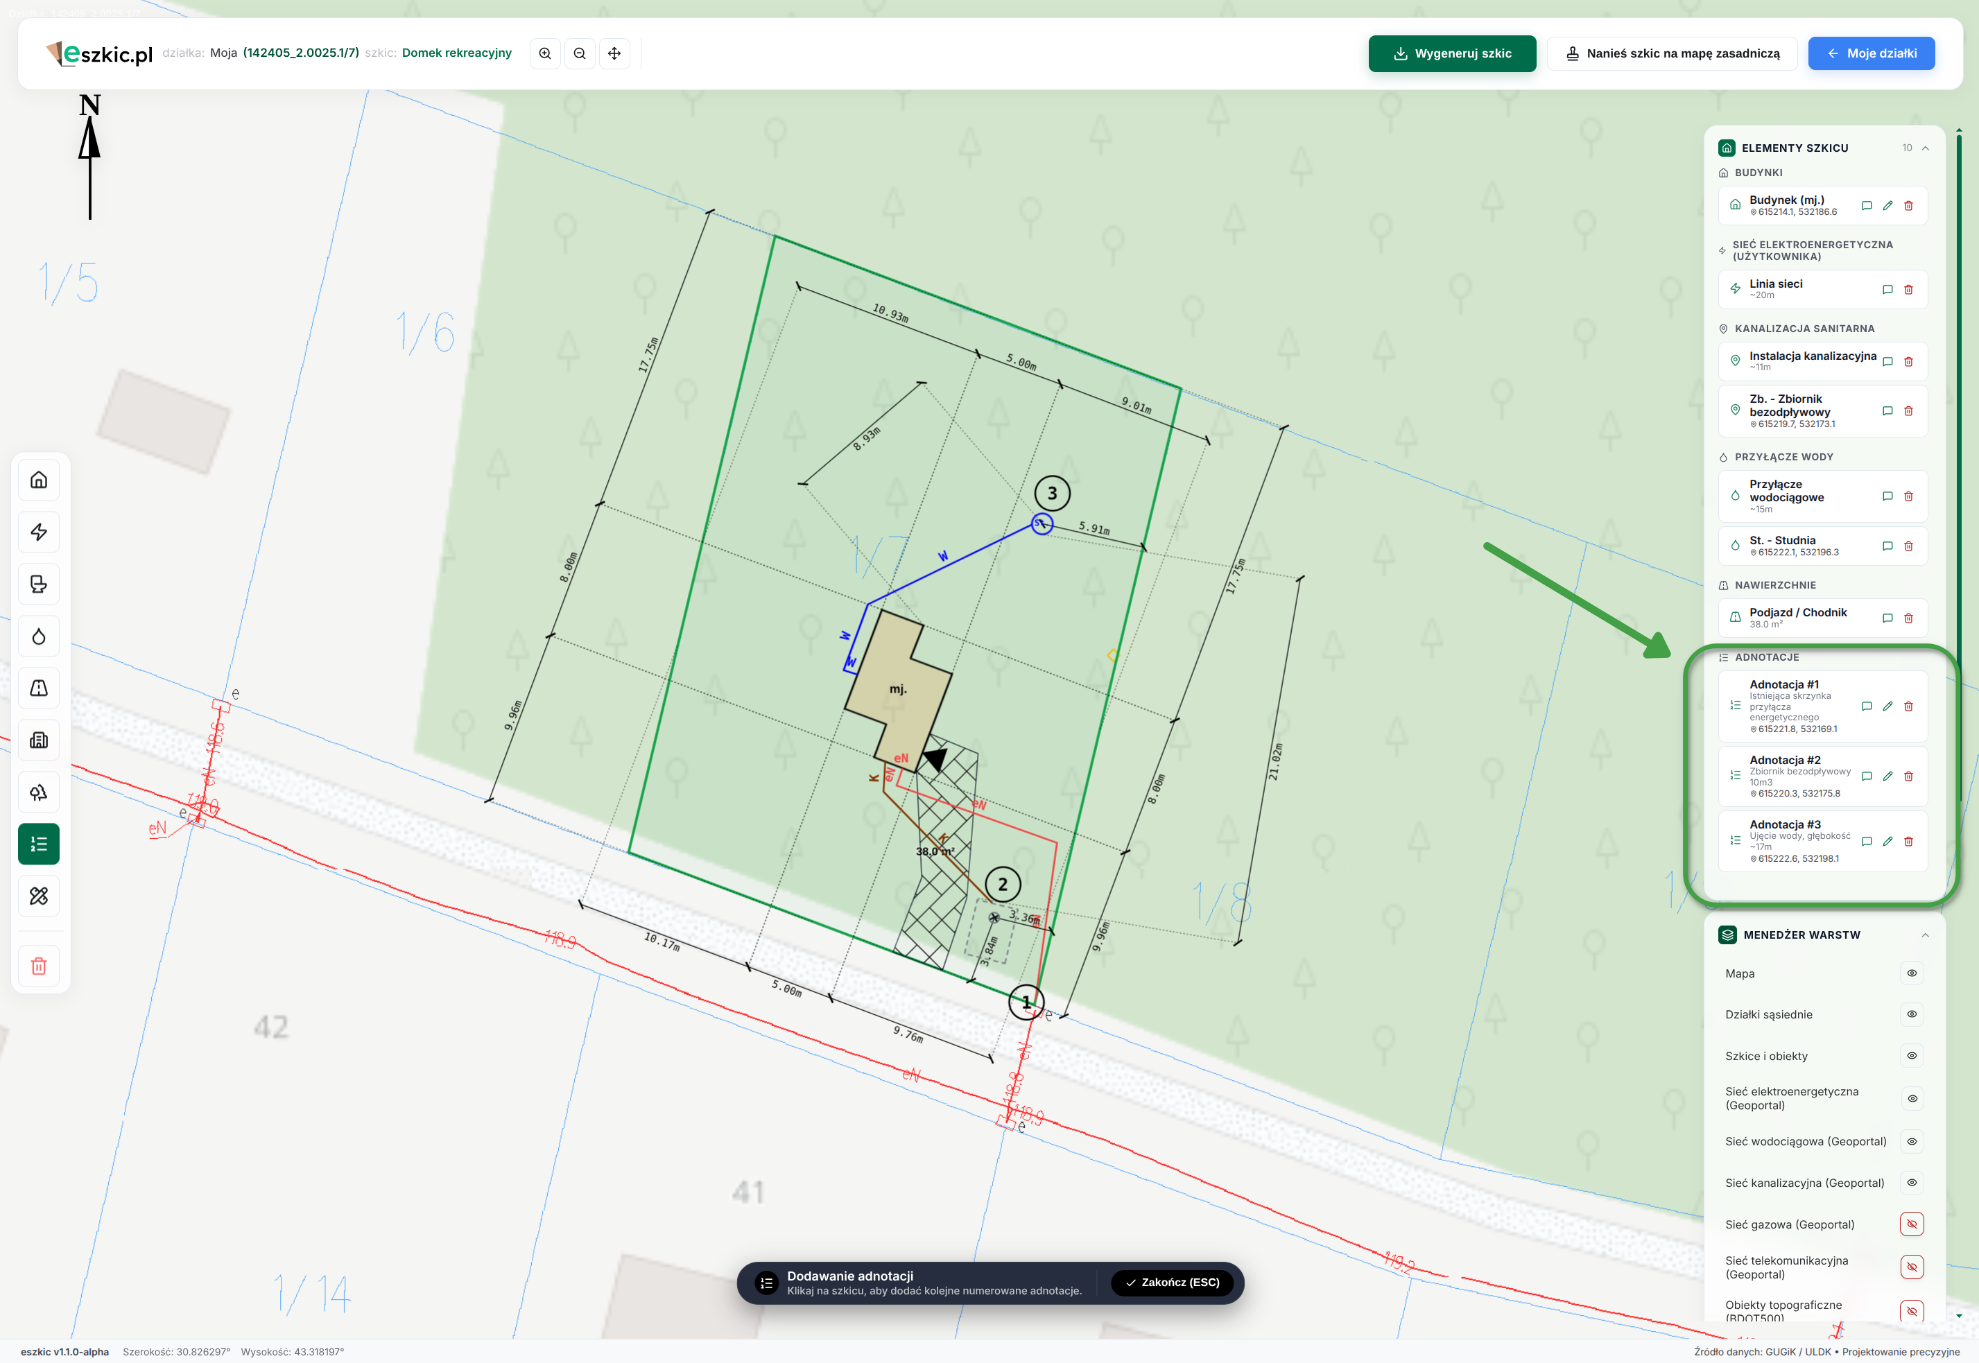Image resolution: width=1979 pixels, height=1363 pixels.
Task: Delete Instalacja kanalizacyjna element
Action: tap(1909, 362)
